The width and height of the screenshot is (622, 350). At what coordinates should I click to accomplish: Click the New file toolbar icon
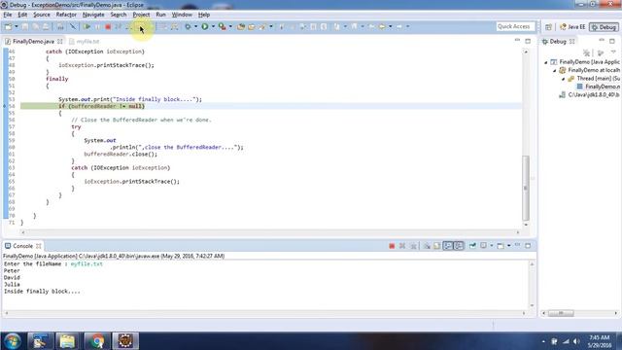coord(8,26)
